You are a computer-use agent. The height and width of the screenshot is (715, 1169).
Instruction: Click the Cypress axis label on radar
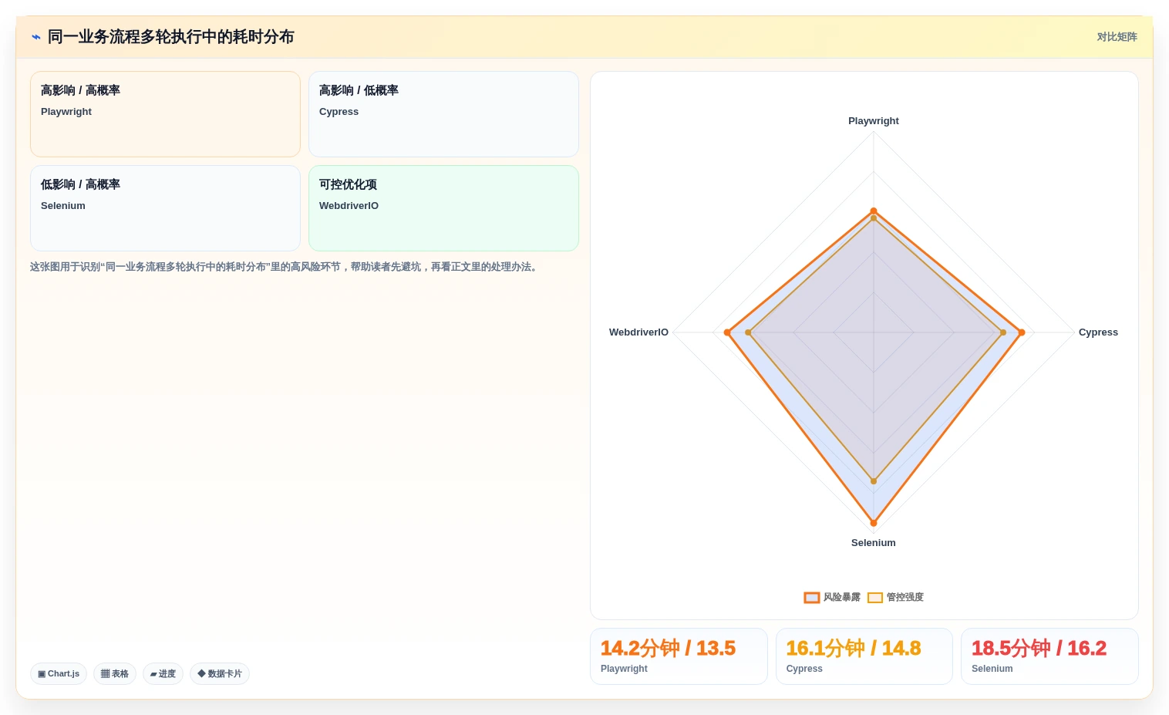1098,332
